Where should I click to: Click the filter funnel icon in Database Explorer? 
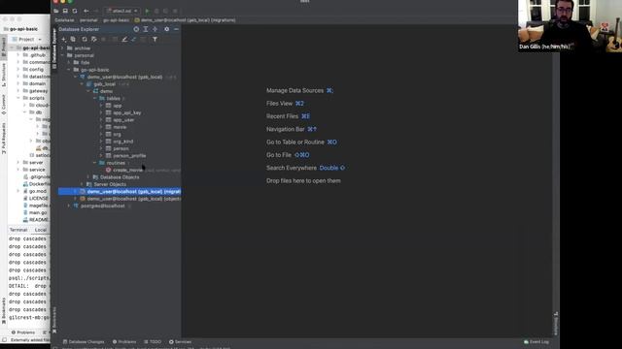click(x=155, y=39)
